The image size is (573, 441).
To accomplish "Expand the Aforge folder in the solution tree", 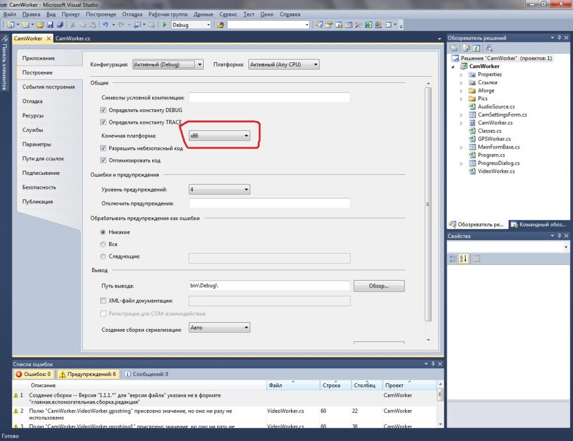I will (x=462, y=91).
